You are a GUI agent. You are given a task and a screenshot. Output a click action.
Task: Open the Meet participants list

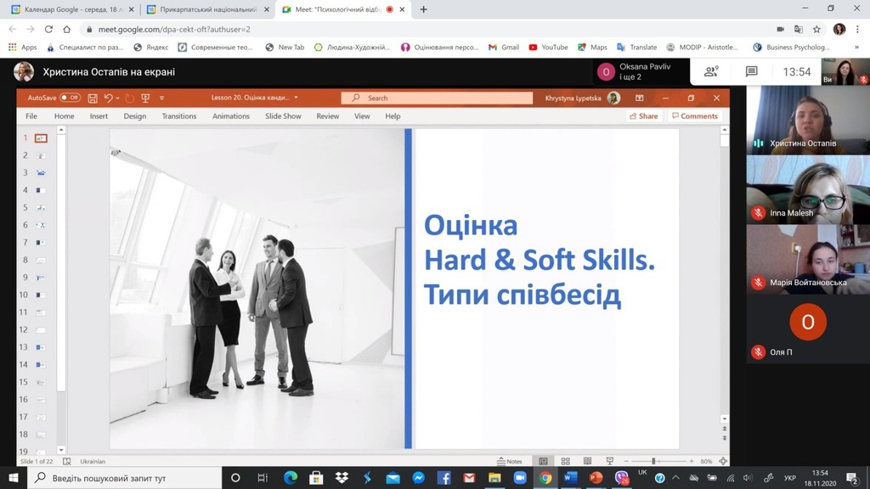click(x=711, y=72)
